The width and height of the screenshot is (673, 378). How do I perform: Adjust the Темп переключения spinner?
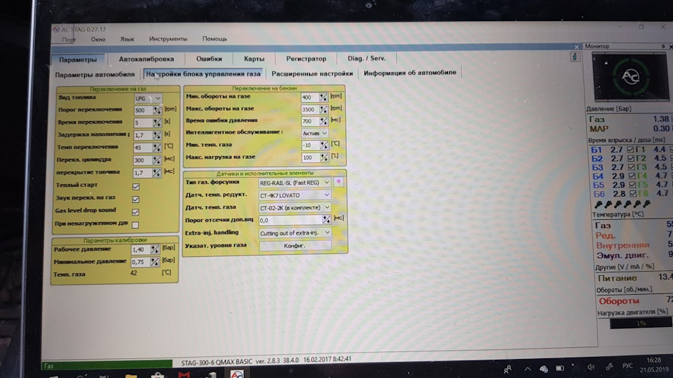point(156,148)
